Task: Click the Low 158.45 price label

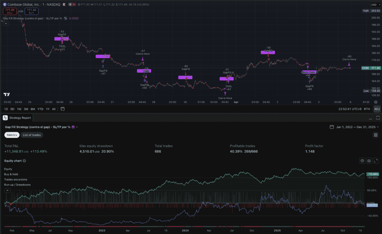Action: (x=372, y=91)
